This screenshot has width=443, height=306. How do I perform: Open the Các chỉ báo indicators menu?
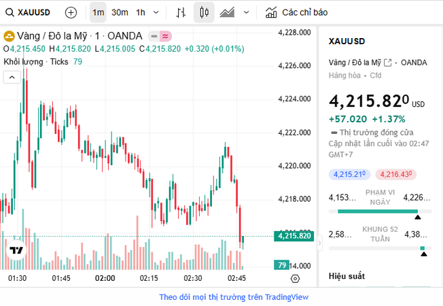tap(296, 12)
